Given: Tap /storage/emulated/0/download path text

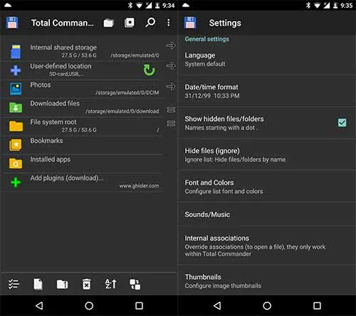Looking at the screenshot, I should click(122, 111).
